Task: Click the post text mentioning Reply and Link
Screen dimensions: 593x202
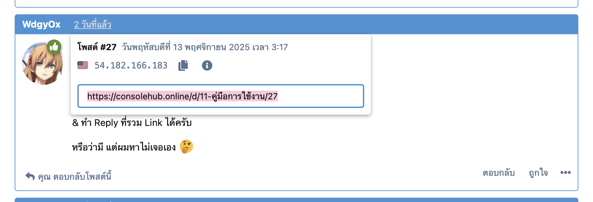Action: coord(132,123)
